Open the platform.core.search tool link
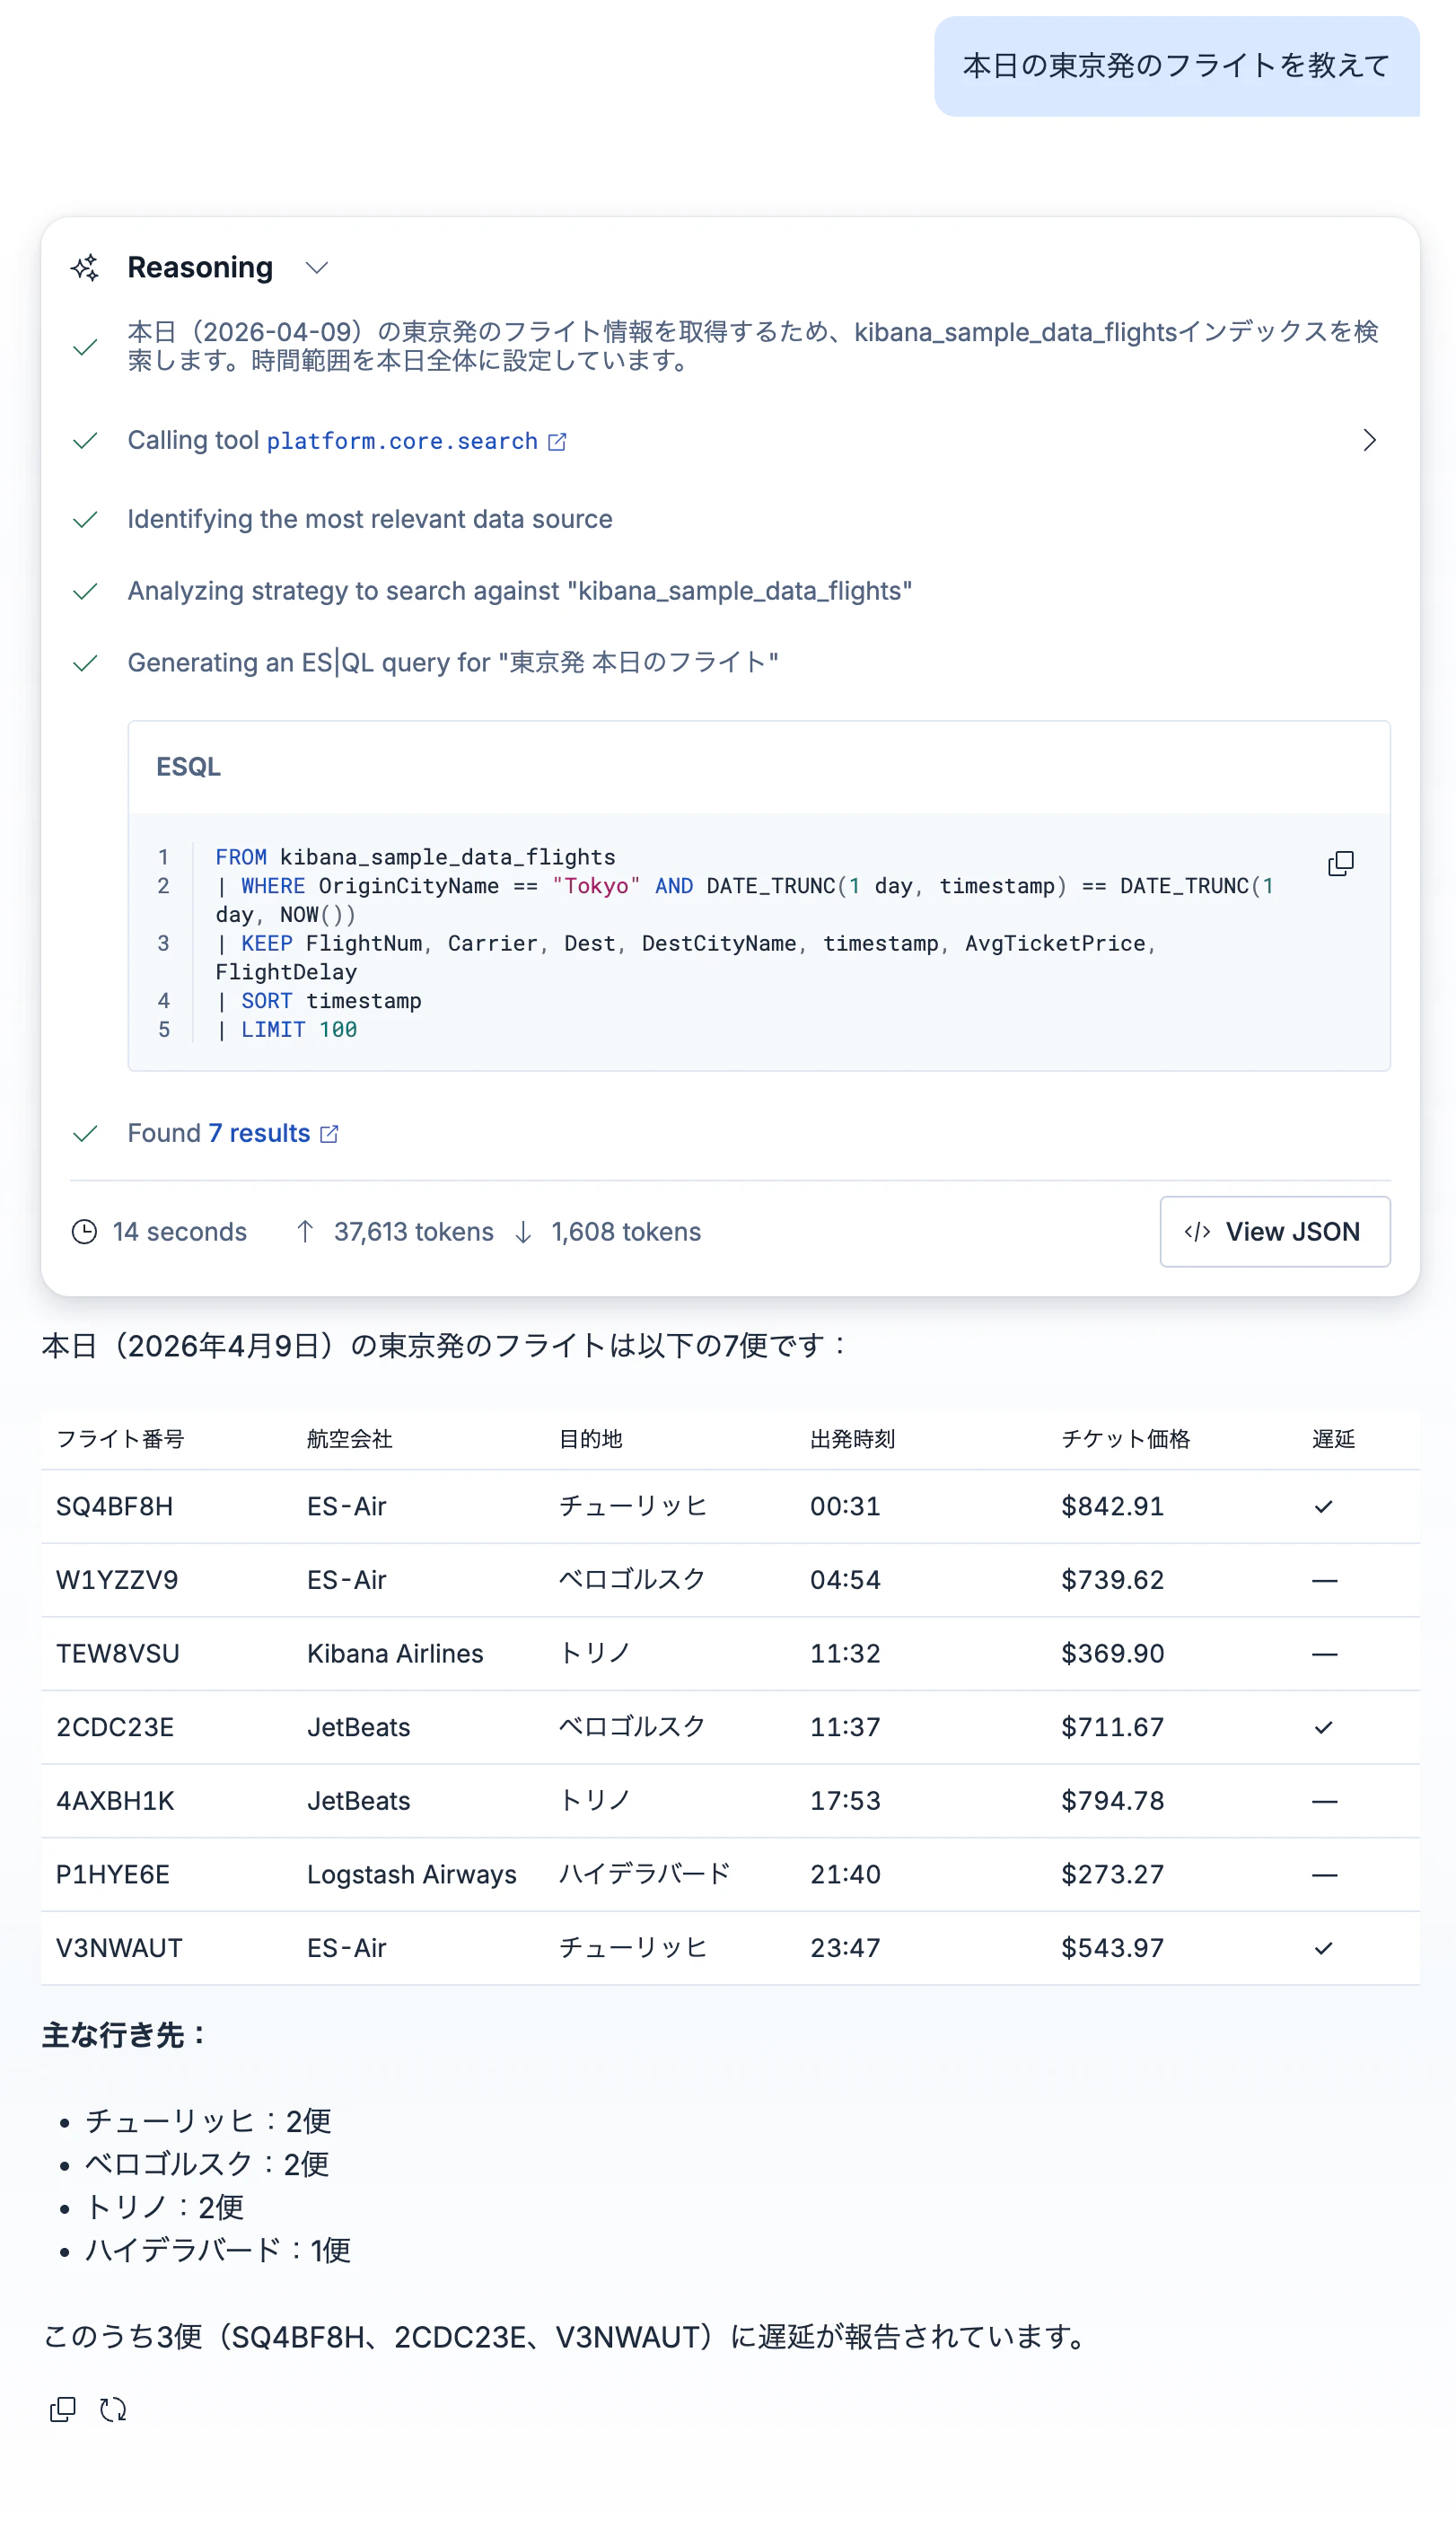This screenshot has height=2528, width=1456. [x=402, y=441]
